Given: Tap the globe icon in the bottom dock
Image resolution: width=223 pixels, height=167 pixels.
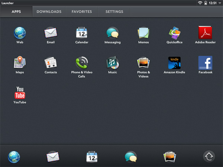Looking at the screenshot, I should pos(14,157).
